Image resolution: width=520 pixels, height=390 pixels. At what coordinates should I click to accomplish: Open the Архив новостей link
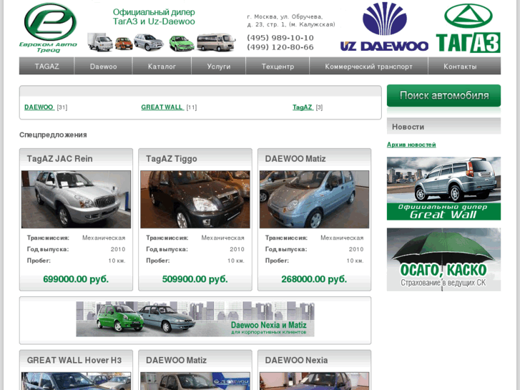pos(411,145)
